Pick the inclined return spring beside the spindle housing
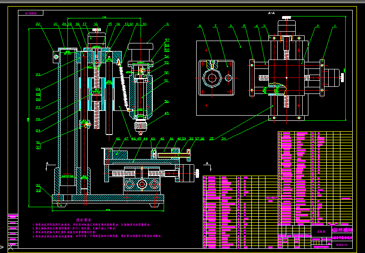 (x=124, y=86)
